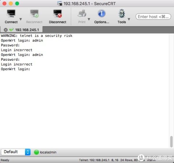Screen dimensions: 174x163
Task: Focus the Enter host input field
Action: tap(153, 17)
